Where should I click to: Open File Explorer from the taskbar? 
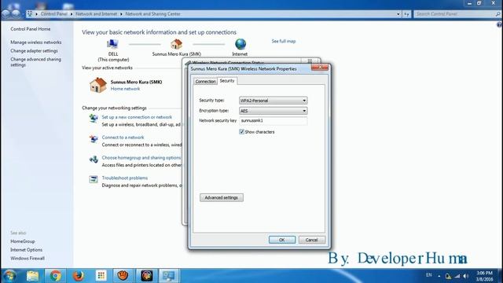pos(32,276)
